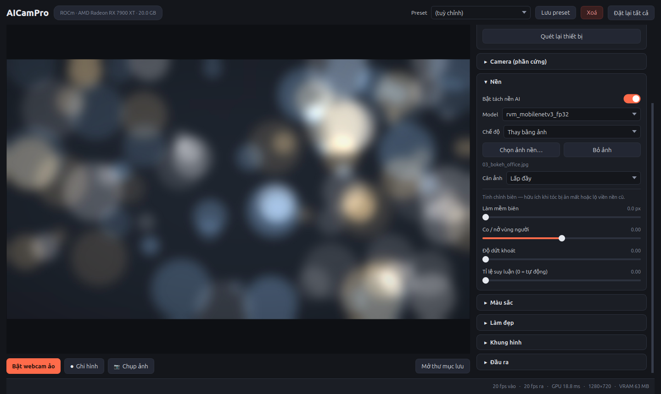Expand the Khung hình section
Viewport: 661px width, 394px height.
point(561,342)
